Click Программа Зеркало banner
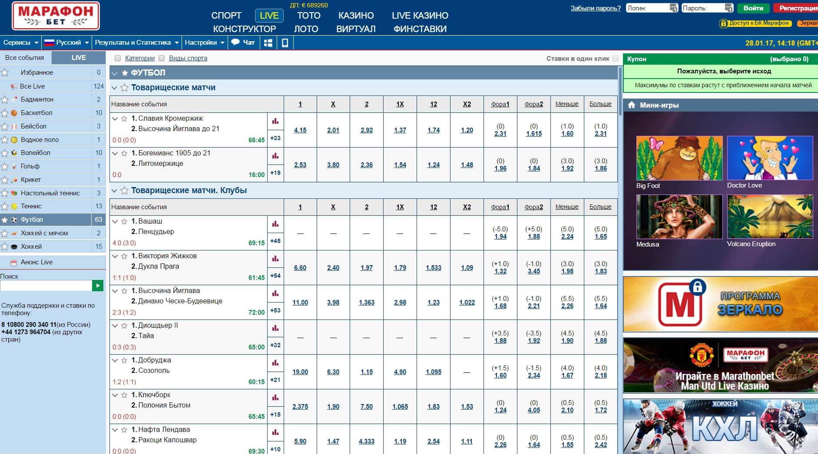The width and height of the screenshot is (818, 454). pos(720,304)
